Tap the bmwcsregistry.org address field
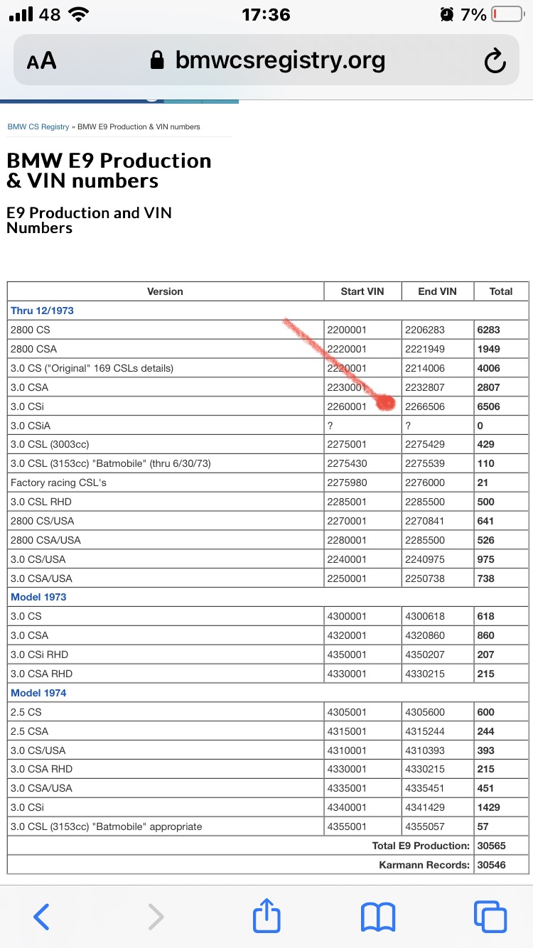The image size is (533, 948). (280, 61)
